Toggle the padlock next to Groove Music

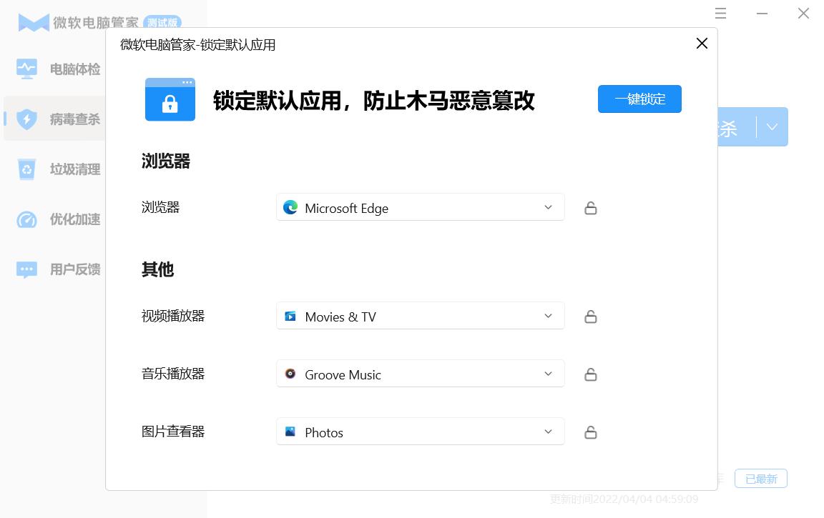[590, 374]
